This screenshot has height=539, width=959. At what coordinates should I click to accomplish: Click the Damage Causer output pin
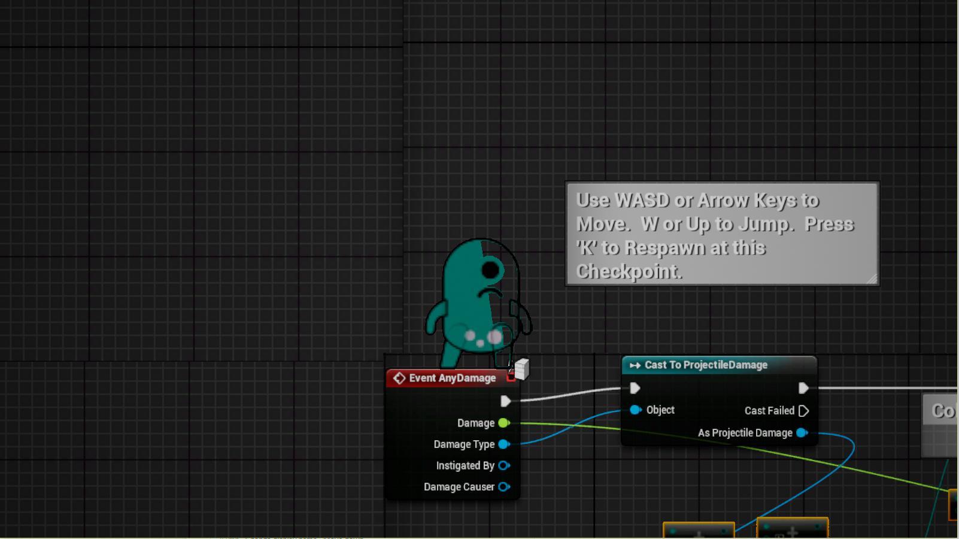tap(504, 487)
